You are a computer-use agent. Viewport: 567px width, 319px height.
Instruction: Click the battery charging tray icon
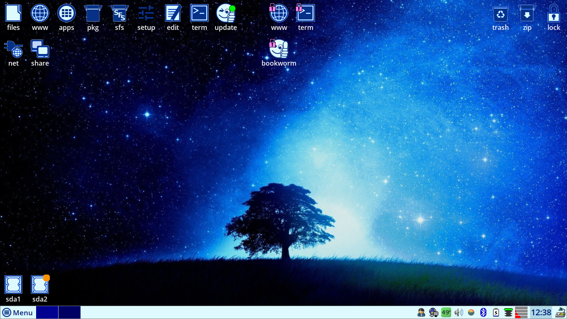pos(496,312)
